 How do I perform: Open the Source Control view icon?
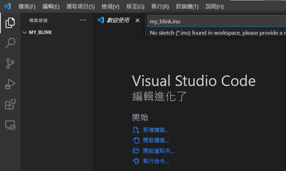coord(10,63)
